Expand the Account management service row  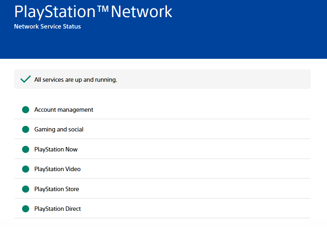point(162,110)
